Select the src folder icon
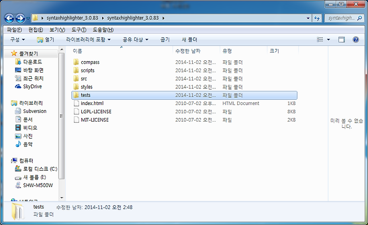This screenshot has width=368, height=225. 76,78
